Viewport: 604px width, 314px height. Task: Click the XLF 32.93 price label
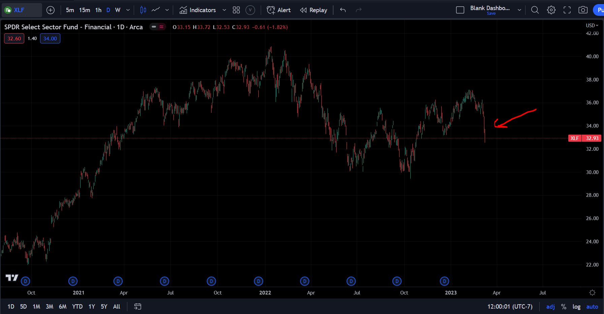tap(584, 138)
